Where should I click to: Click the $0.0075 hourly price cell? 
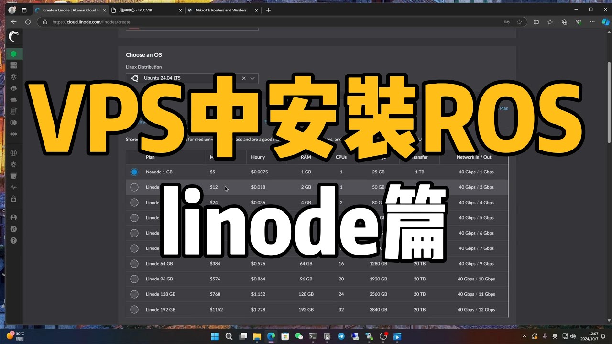(x=260, y=172)
